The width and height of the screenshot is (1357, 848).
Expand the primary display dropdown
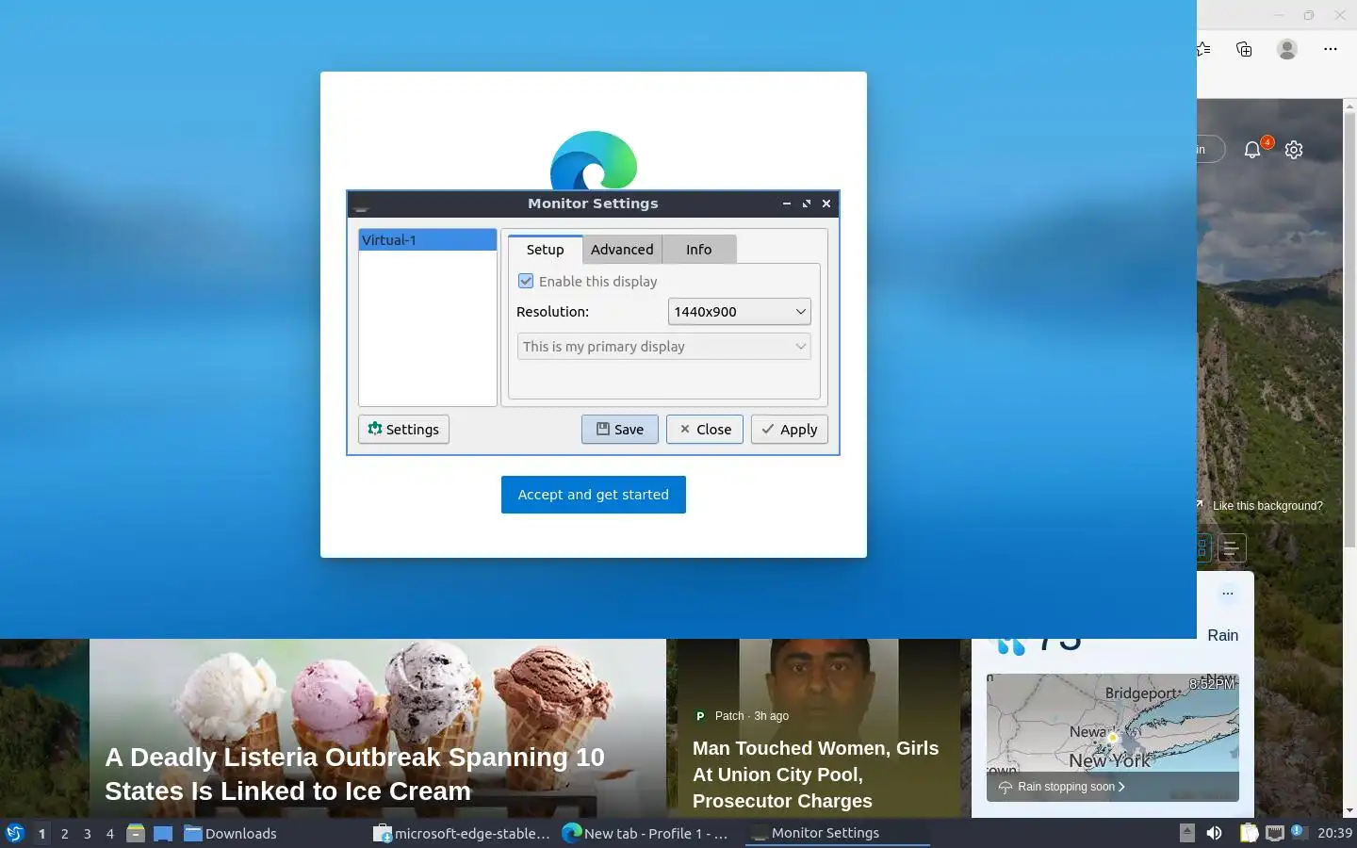click(x=663, y=347)
